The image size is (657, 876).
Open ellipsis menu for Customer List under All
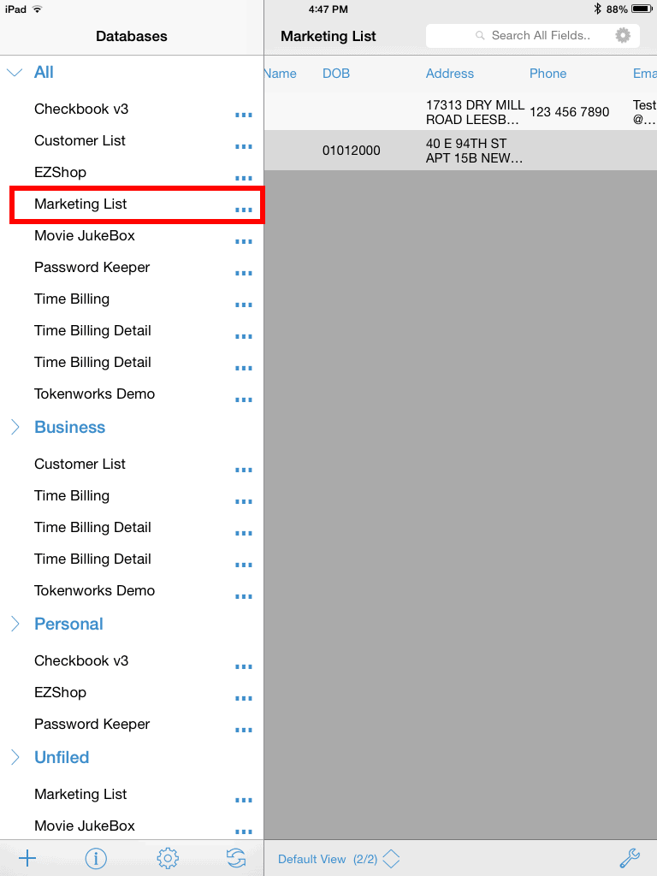tap(244, 146)
